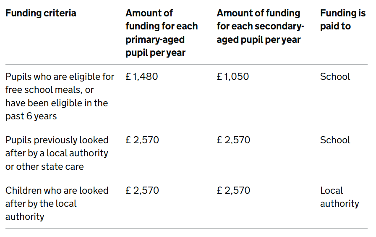
Task: Select the free school meals criteria cell
Action: (60, 96)
